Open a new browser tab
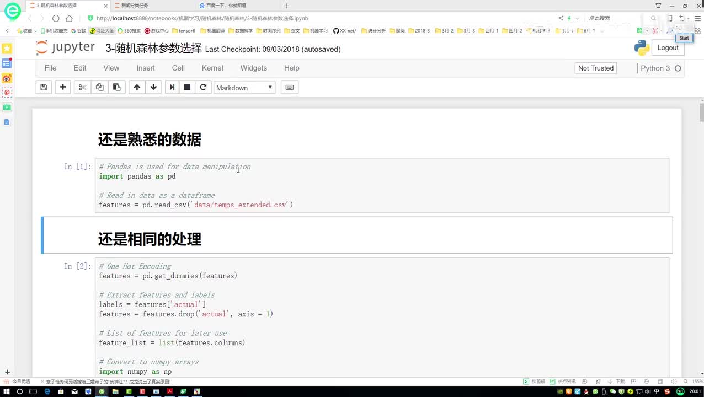The height and width of the screenshot is (397, 704). [x=286, y=6]
